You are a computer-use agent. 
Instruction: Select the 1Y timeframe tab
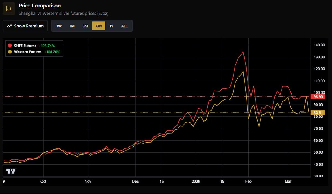click(x=111, y=26)
